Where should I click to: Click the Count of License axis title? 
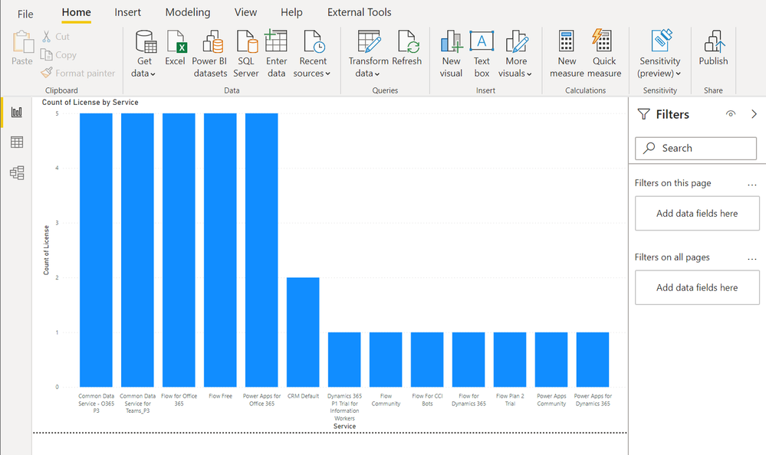(x=47, y=250)
